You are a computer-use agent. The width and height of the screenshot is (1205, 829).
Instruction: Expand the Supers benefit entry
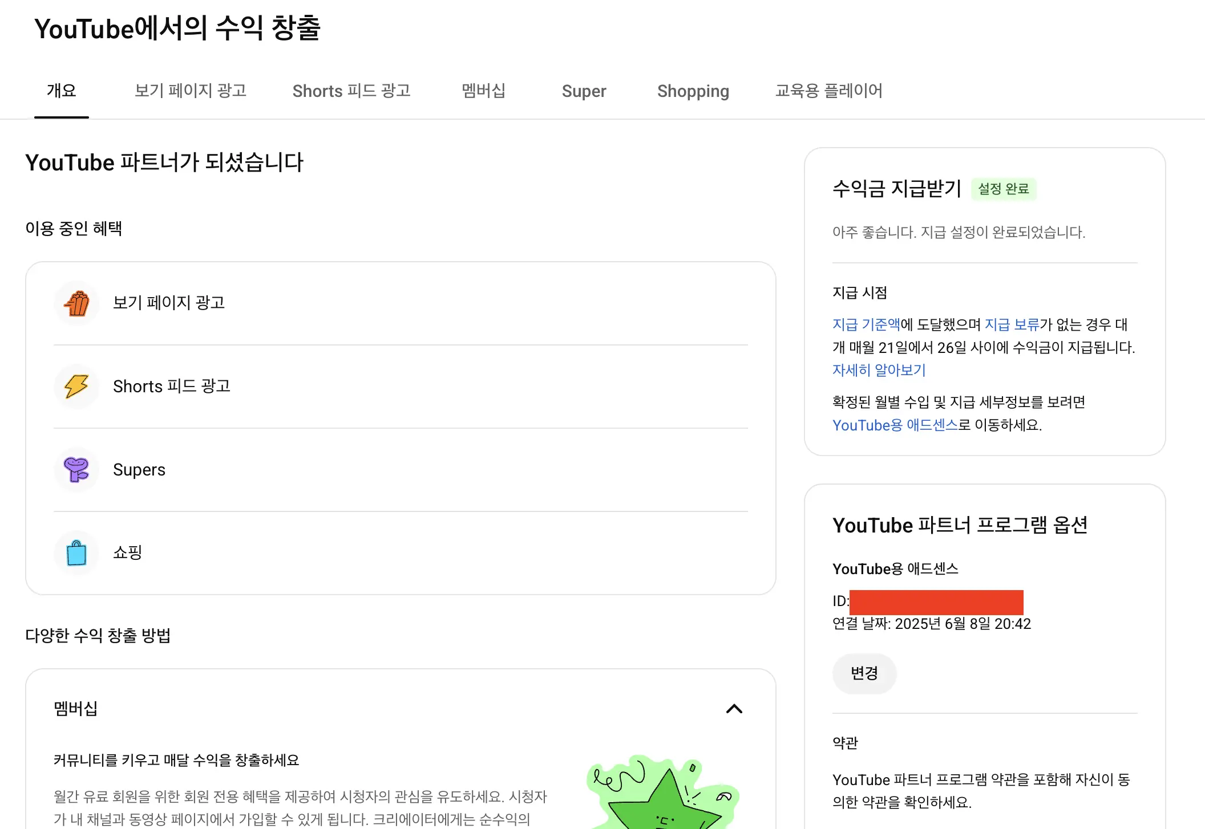(x=399, y=470)
